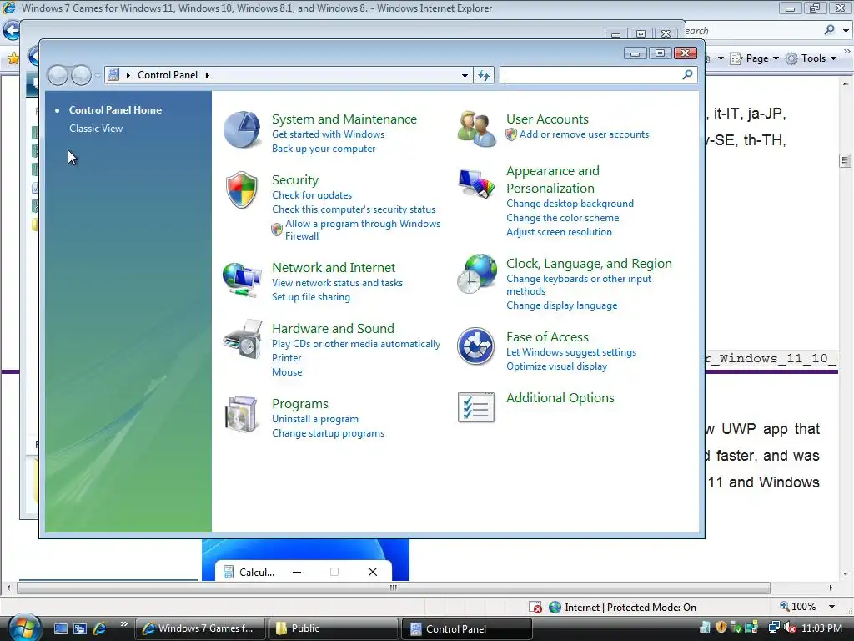
Task: Click the Control Panel search input field
Action: point(590,75)
